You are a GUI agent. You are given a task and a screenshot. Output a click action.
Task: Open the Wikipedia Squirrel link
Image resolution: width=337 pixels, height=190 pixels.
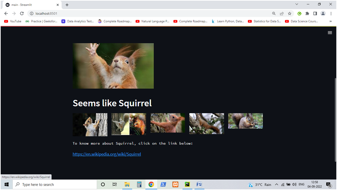pyautogui.click(x=107, y=154)
